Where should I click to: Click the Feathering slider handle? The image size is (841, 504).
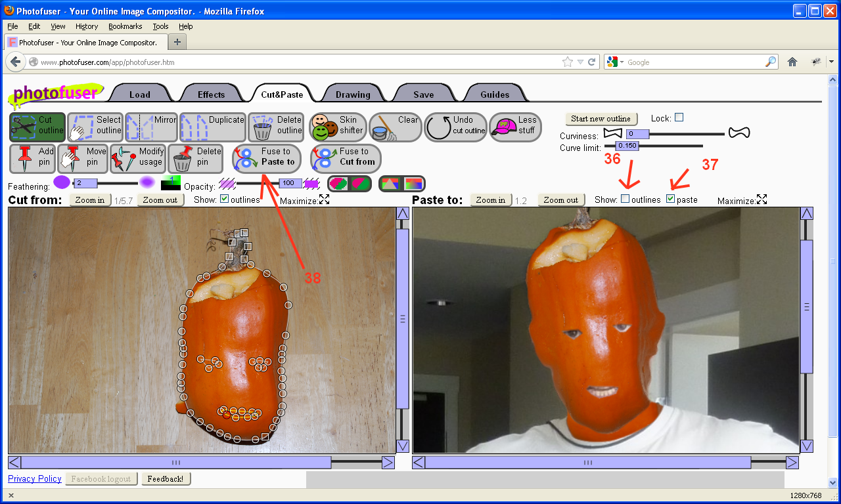pyautogui.click(x=85, y=183)
